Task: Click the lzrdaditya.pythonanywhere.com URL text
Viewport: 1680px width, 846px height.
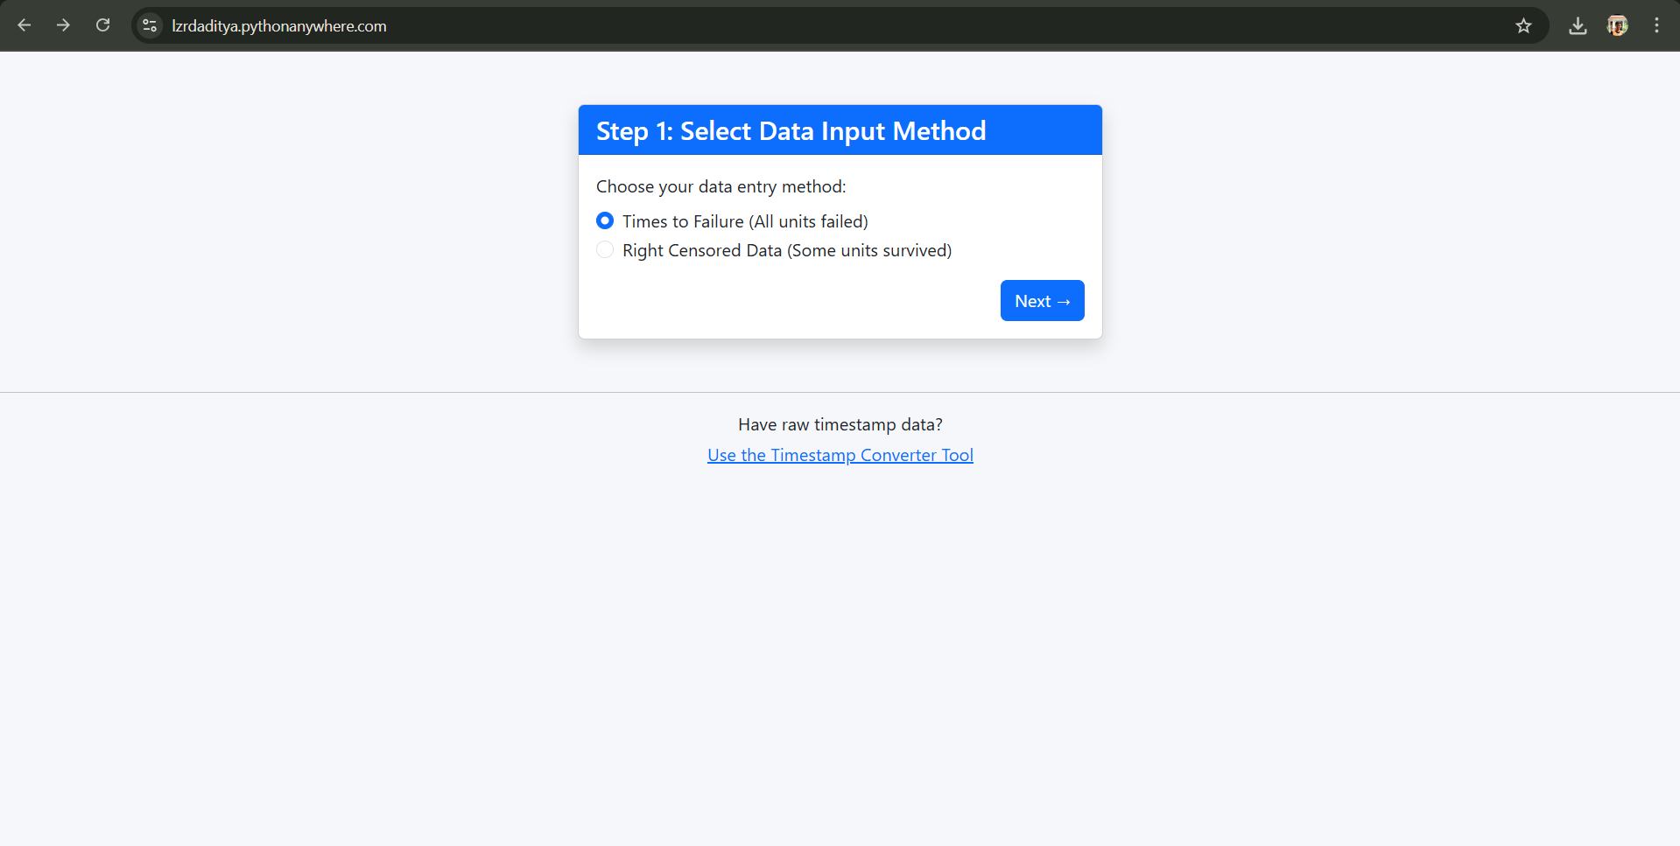Action: tap(278, 25)
